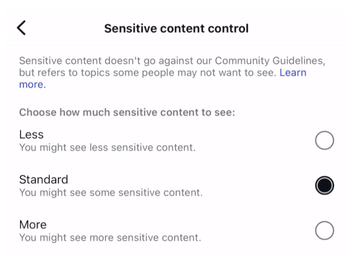The width and height of the screenshot is (363, 257).
Task: Click "You might see less sensitive content" text
Action: coord(107,148)
